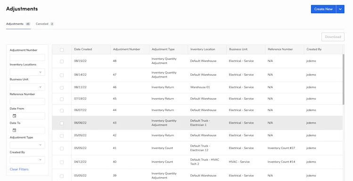Click date 06/07/22 in the table
The width and height of the screenshot is (353, 181).
(80, 110)
